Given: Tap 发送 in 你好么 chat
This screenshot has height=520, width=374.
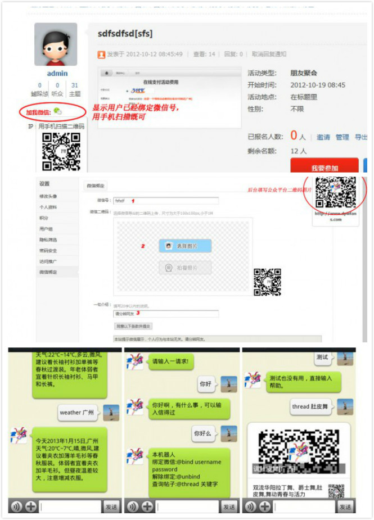Looking at the screenshot, I should click(x=229, y=507).
